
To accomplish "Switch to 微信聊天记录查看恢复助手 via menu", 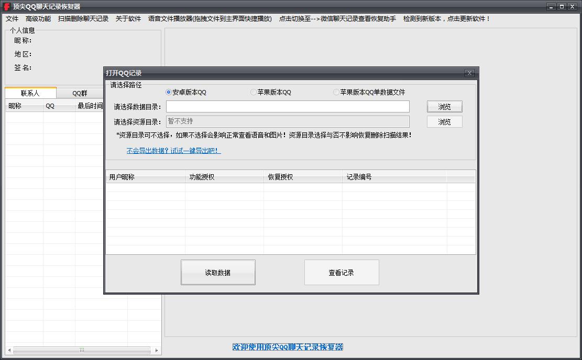I will pyautogui.click(x=337, y=18).
